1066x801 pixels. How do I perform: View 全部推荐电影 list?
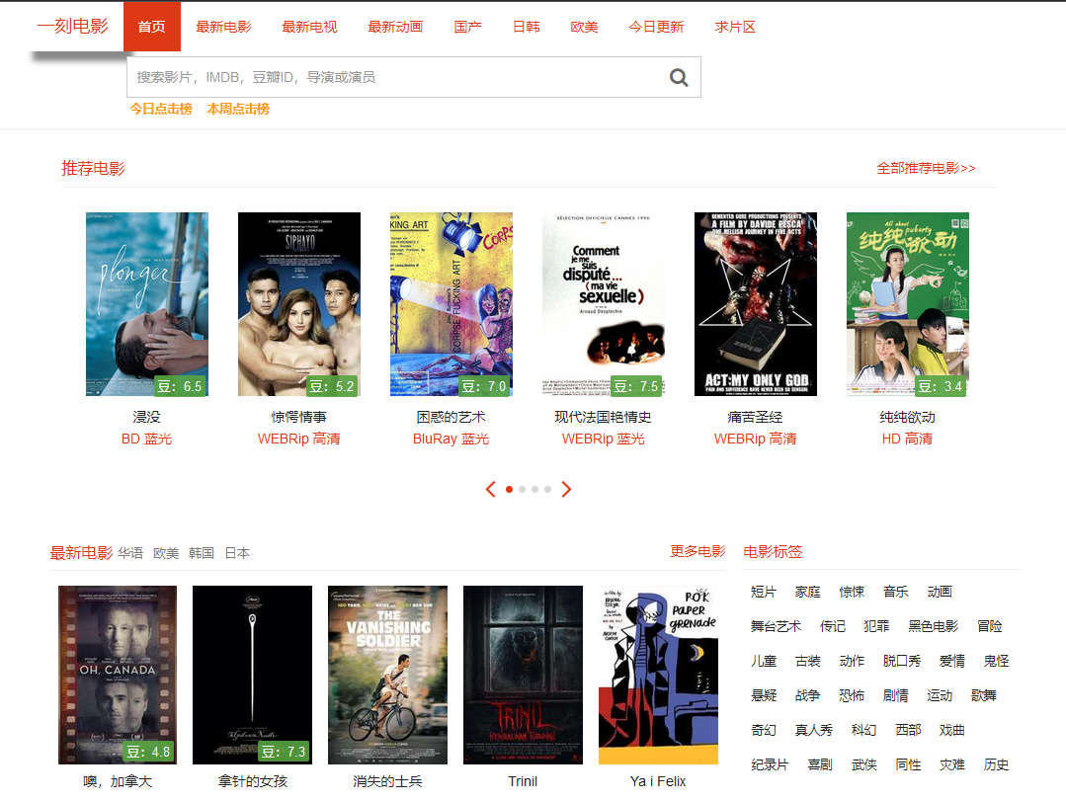tap(926, 168)
